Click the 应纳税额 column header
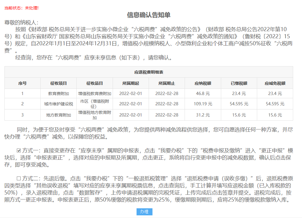 pos(203,83)
